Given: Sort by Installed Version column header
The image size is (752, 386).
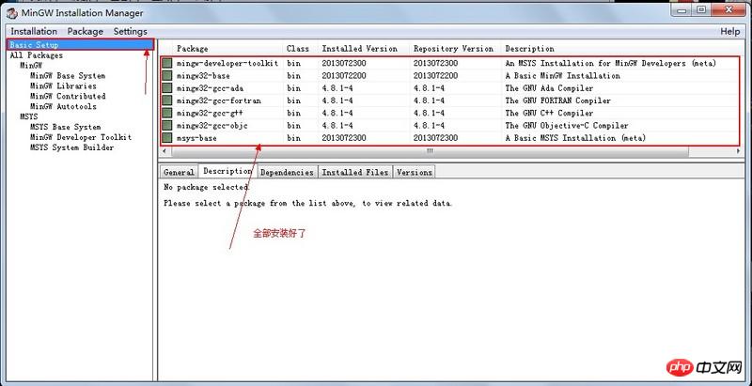Looking at the screenshot, I should point(364,49).
